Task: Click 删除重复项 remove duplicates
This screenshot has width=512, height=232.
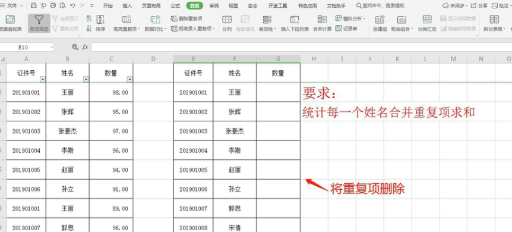Action: pos(187,18)
